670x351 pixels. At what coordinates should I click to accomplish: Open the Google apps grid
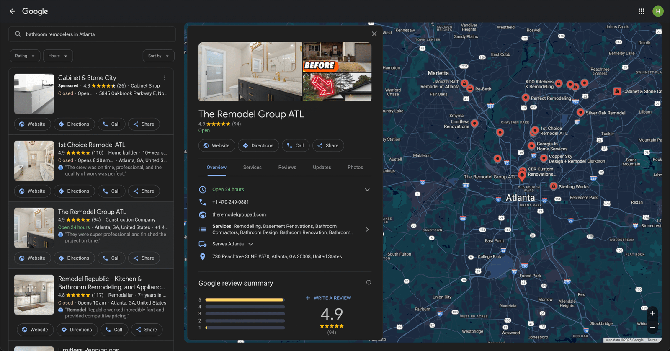[641, 11]
